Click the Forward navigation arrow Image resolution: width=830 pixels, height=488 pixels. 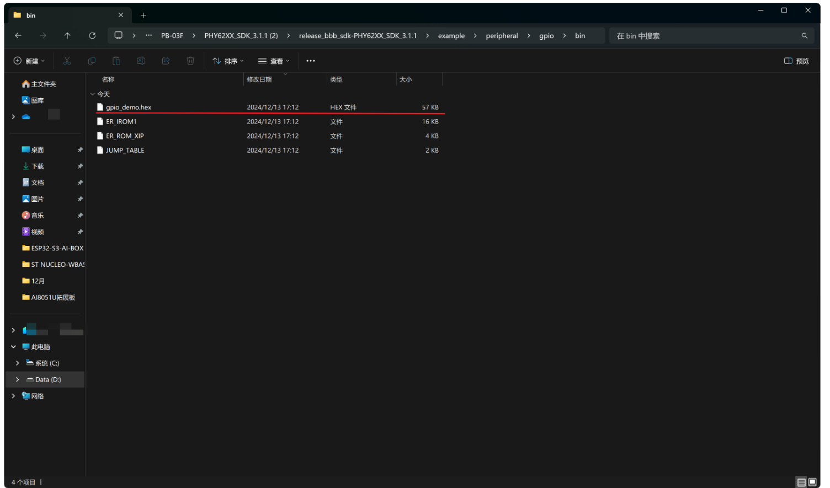(x=43, y=35)
